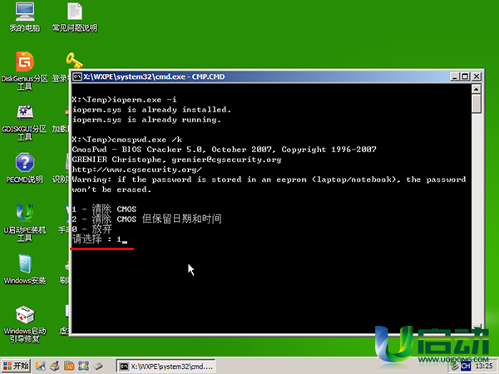This screenshot has width=499, height=374.
Task: Open GDISKGUI分区工具 desktop icon
Action: click(x=25, y=122)
